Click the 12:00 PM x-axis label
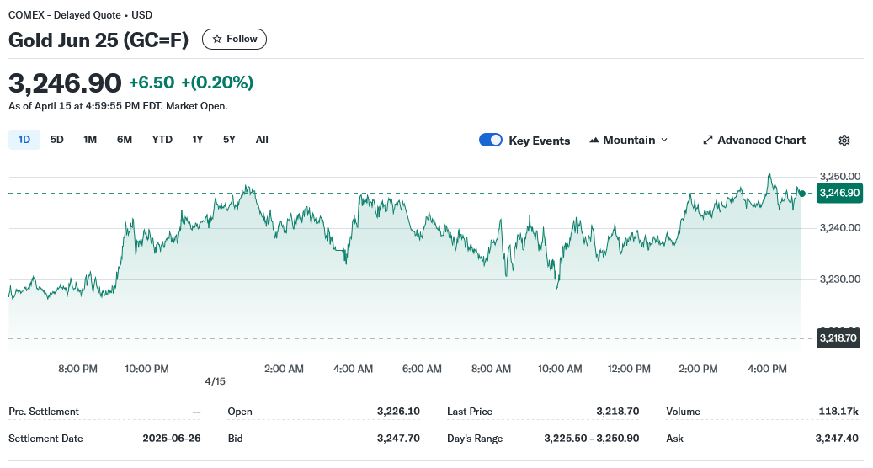 (629, 369)
